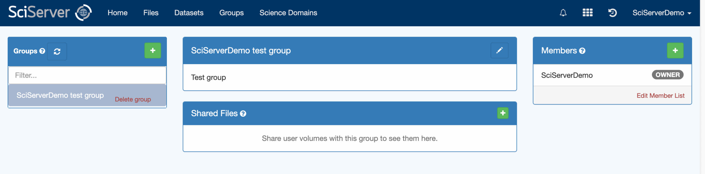The image size is (705, 174).
Task: Navigate to Datasets
Action: [x=189, y=13]
